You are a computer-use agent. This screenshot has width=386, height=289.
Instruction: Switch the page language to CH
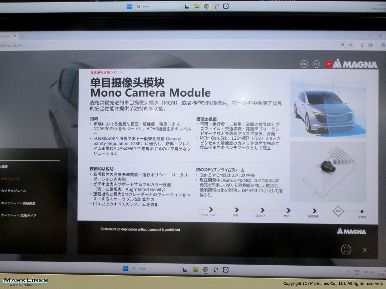(x=317, y=64)
